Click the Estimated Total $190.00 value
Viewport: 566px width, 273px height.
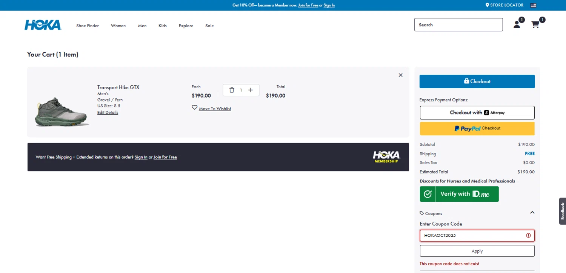pyautogui.click(x=526, y=172)
